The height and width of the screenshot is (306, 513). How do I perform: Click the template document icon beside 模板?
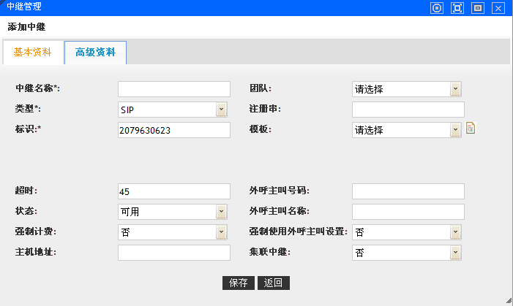point(471,129)
